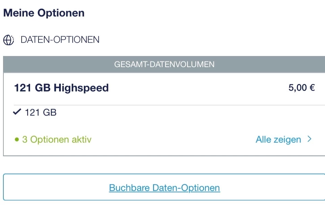
Task: Click the euro symbol in the price
Action: (312, 88)
